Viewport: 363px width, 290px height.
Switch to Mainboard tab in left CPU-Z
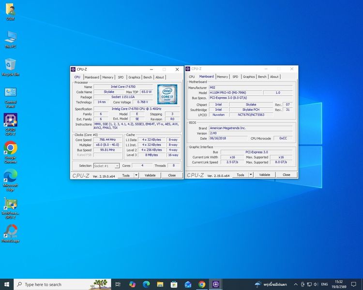(92, 77)
